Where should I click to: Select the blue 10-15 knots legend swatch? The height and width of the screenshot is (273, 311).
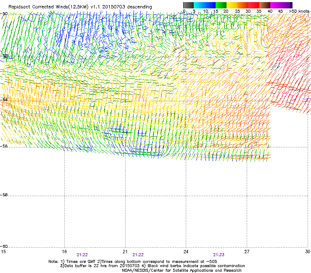coord(210,5)
